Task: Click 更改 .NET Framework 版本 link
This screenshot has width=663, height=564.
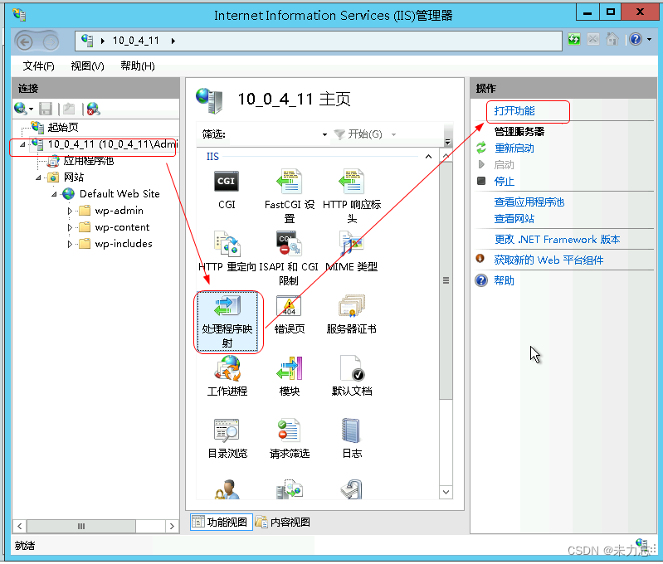Action: 558,240
